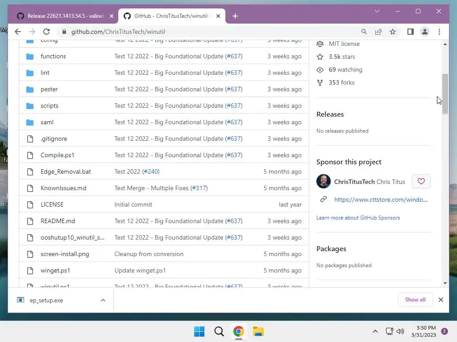
Task: Click the browser forward arrow
Action: 32,32
